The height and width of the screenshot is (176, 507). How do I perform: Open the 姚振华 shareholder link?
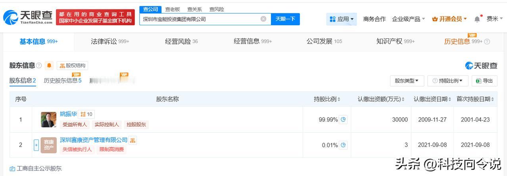[68, 114]
